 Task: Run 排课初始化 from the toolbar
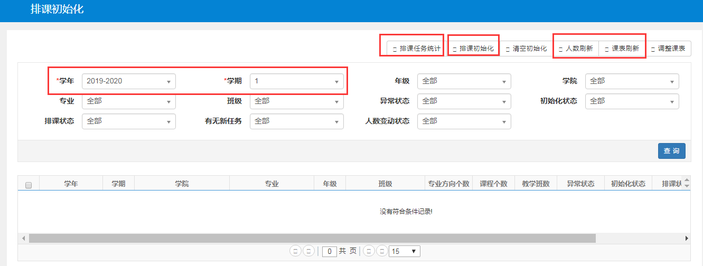473,49
